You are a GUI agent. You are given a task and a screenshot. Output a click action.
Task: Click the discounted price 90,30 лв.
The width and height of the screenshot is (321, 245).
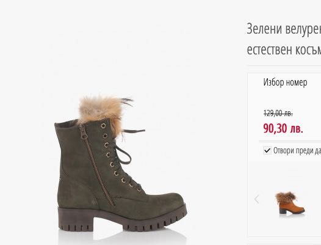click(x=283, y=128)
